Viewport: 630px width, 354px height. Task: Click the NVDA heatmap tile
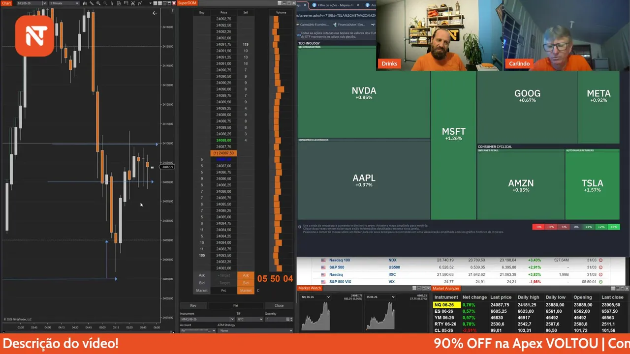(x=364, y=92)
